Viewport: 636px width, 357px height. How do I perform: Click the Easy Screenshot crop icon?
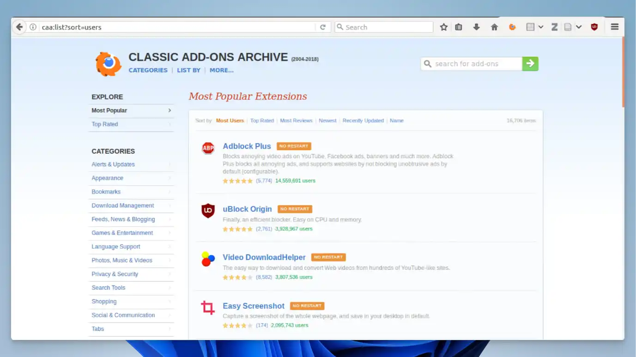point(208,308)
